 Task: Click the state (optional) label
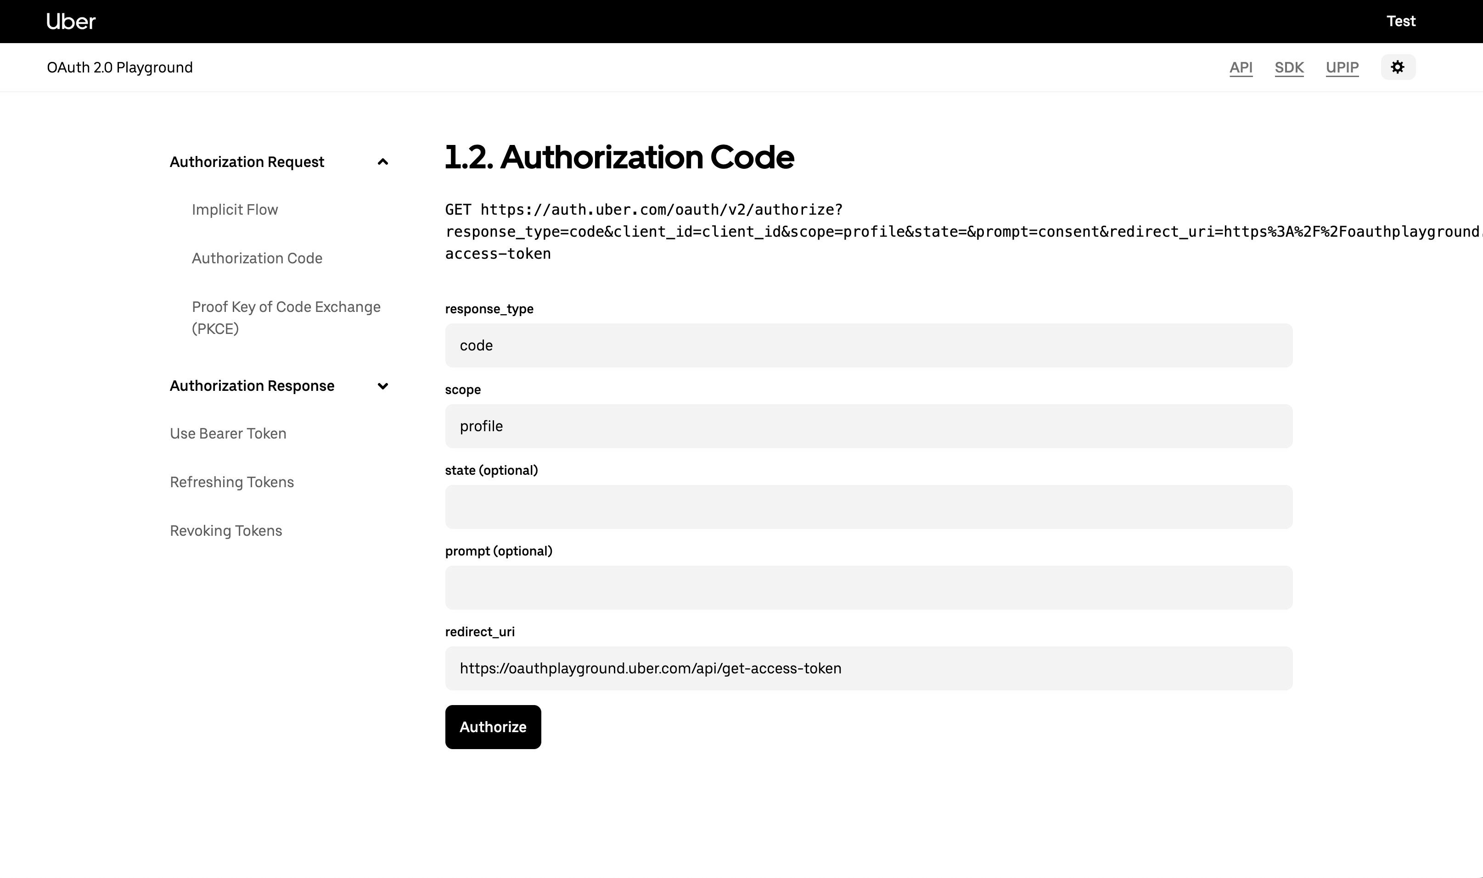point(491,470)
